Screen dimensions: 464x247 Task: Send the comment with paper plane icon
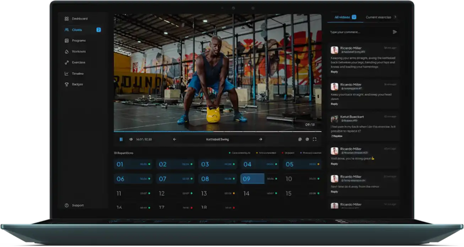tap(394, 32)
